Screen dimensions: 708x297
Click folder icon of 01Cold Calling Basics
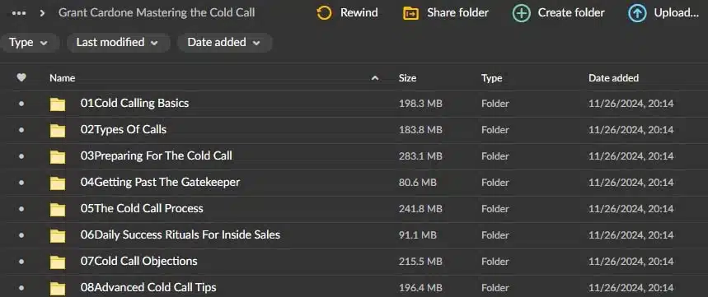58,104
